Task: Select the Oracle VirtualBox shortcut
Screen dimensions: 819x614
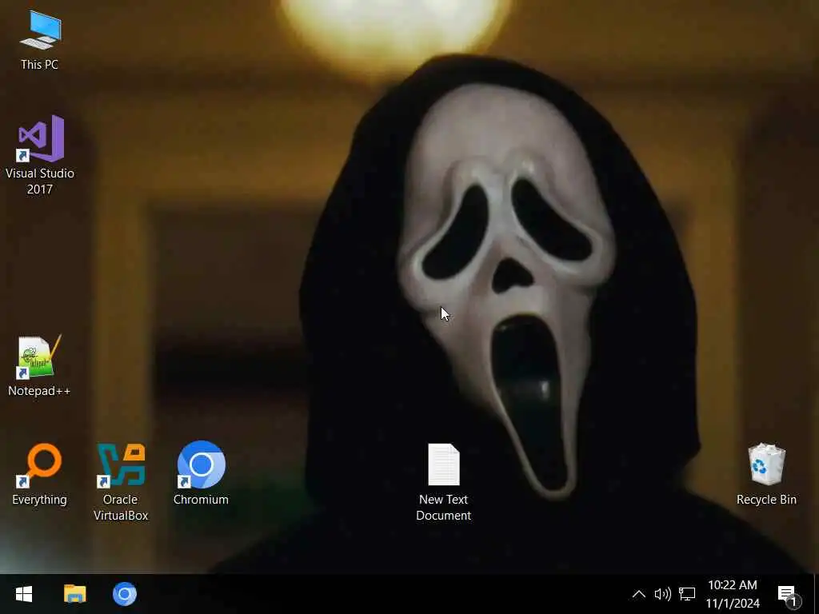Action: click(121, 482)
